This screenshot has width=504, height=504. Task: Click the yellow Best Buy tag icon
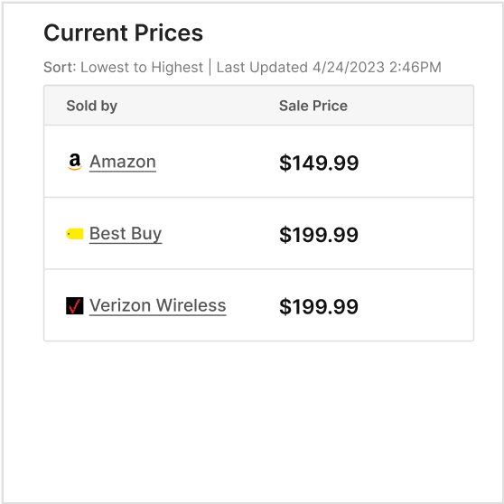(75, 234)
